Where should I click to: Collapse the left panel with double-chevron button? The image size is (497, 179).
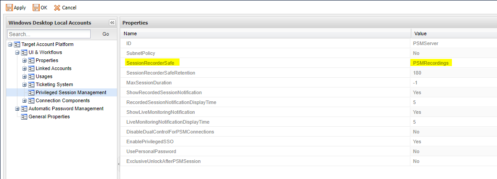[x=112, y=23]
